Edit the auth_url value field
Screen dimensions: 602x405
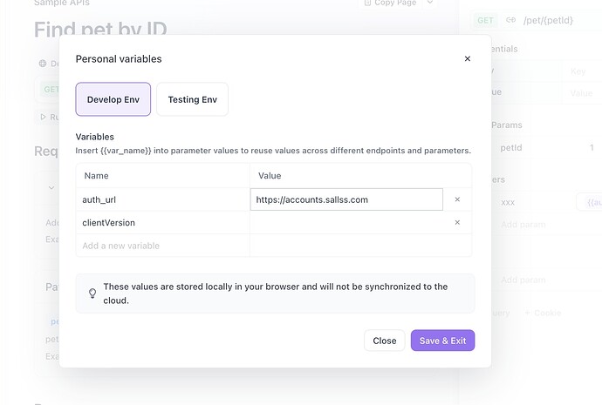click(346, 199)
